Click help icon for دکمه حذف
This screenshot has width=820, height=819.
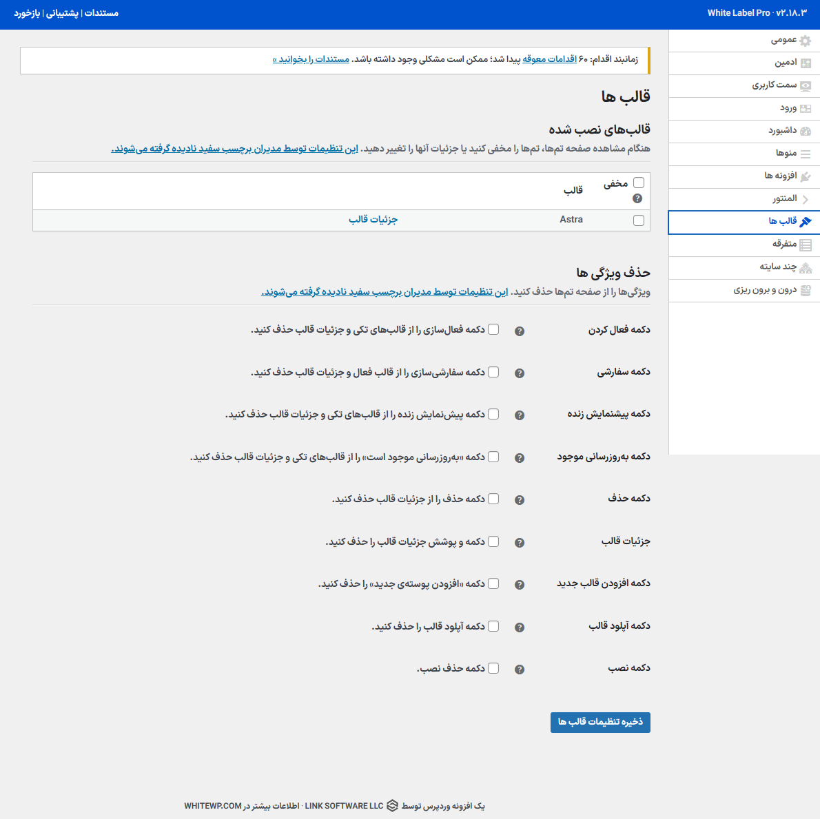click(520, 500)
